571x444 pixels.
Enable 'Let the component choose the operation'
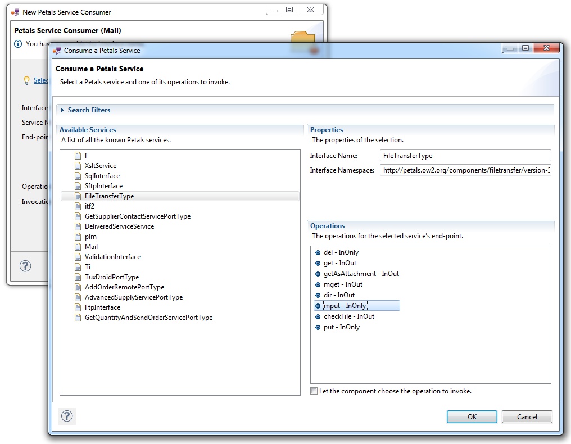click(314, 391)
